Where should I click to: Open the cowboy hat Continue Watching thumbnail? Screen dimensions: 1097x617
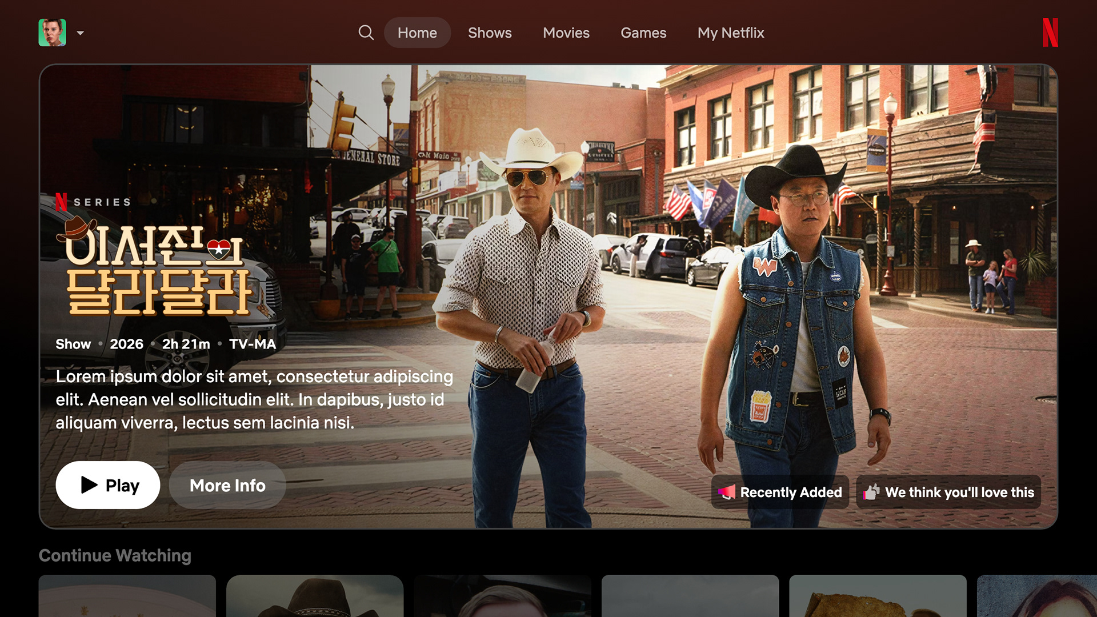(x=314, y=596)
